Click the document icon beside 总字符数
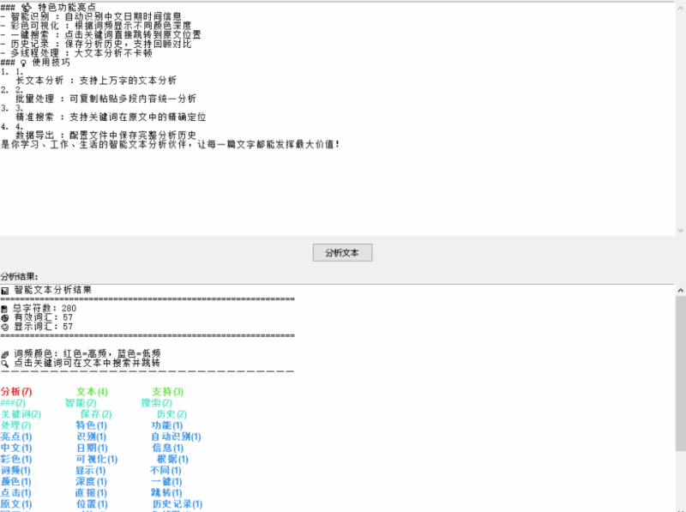 pyautogui.click(x=5, y=308)
